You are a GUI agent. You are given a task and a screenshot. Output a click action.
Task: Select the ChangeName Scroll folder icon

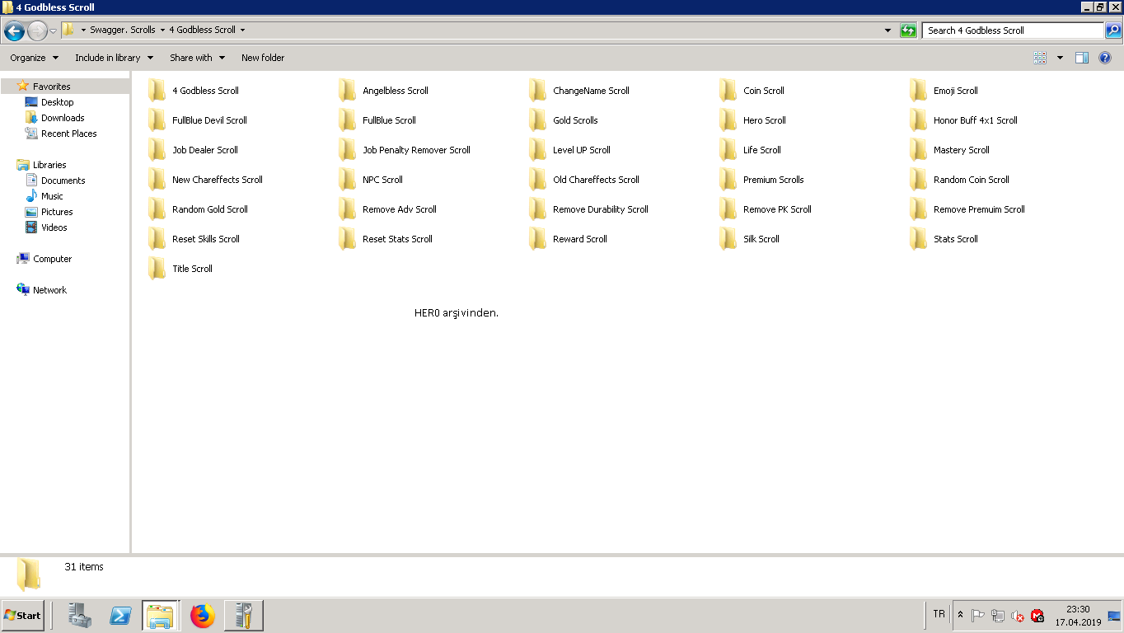(537, 91)
